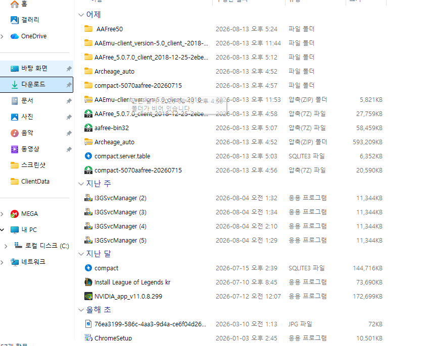Screen dimensions: 427x346
Task: Click the NVIDIA_app_v11.0.8.299 installer icon
Action: click(88, 296)
